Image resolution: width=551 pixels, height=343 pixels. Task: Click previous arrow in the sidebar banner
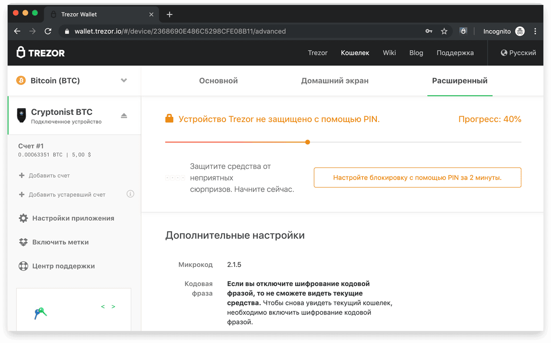click(103, 306)
